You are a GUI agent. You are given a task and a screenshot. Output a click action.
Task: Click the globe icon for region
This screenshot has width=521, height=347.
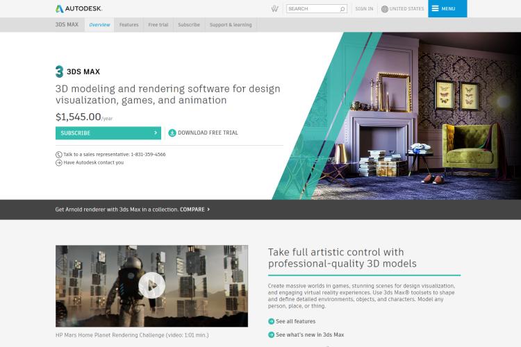coord(384,9)
